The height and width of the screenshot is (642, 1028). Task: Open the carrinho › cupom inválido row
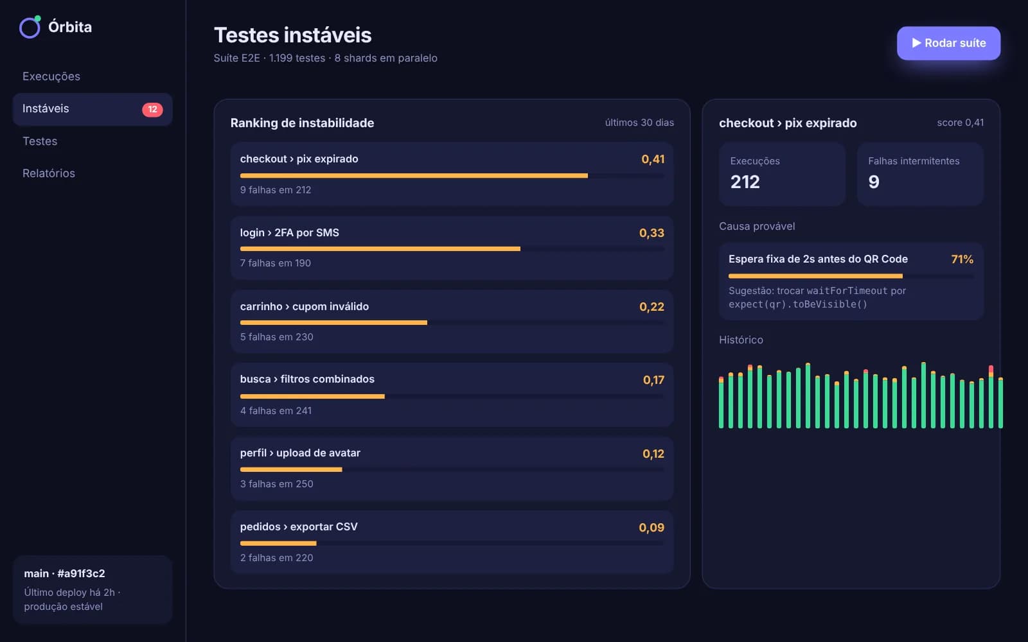click(452, 321)
